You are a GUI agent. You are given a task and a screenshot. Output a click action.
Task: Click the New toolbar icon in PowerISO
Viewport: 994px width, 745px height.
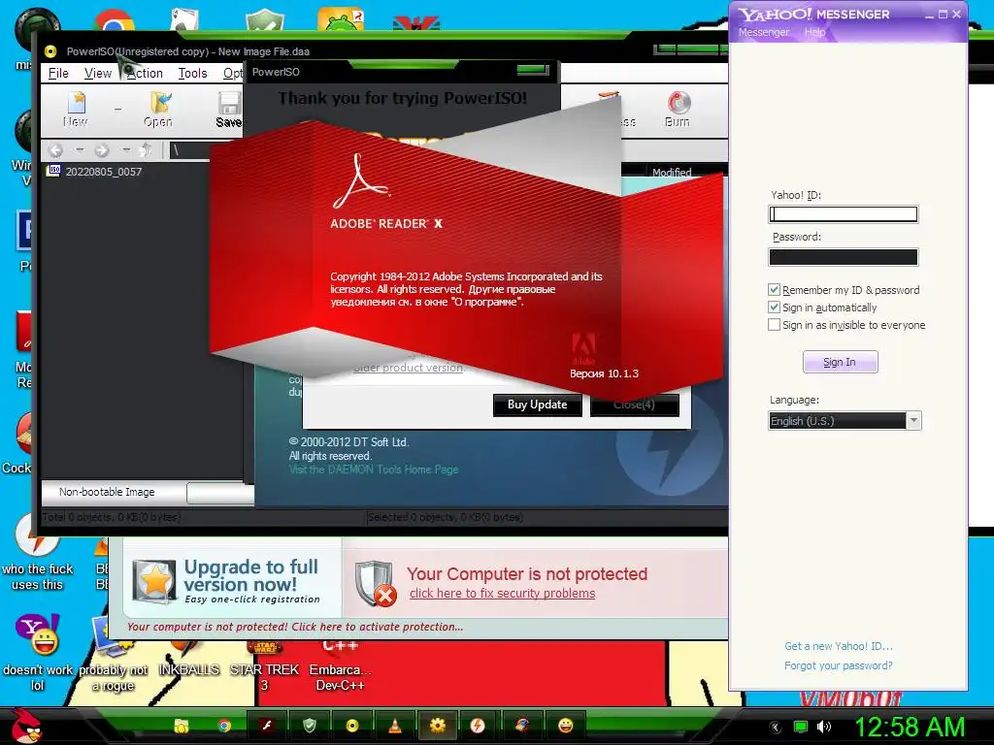[x=76, y=109]
